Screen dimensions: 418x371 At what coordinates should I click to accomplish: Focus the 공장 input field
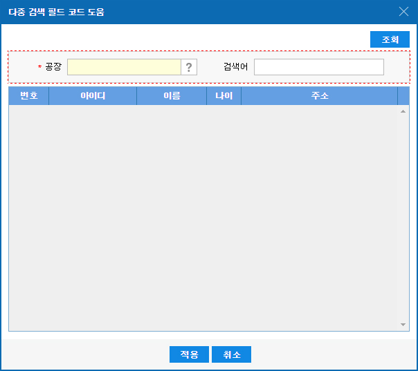(125, 67)
